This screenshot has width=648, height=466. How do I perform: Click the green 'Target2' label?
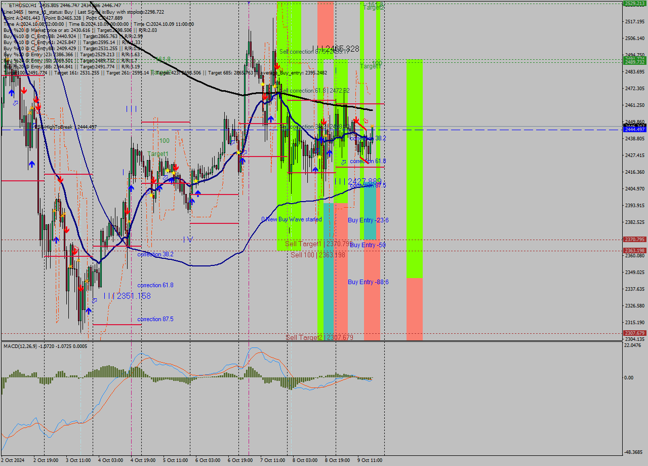pyautogui.click(x=374, y=7)
